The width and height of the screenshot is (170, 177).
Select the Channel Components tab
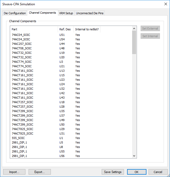click(42, 13)
